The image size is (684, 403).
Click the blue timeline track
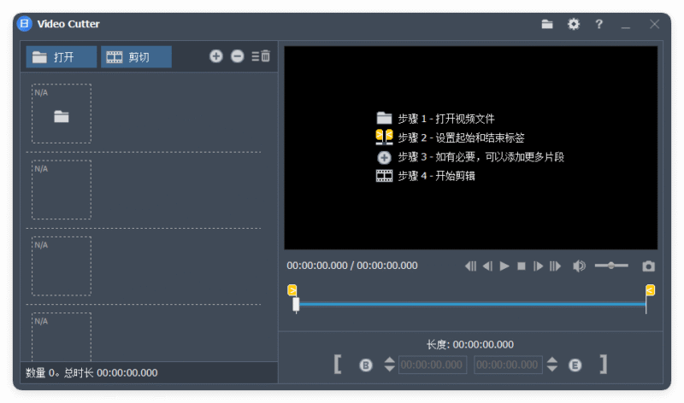click(472, 304)
